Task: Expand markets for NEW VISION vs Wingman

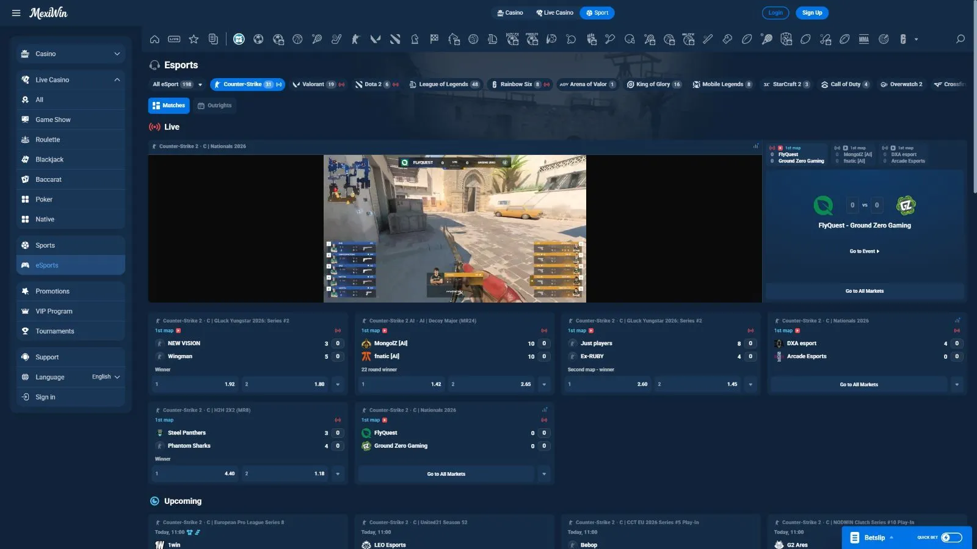Action: click(x=338, y=384)
